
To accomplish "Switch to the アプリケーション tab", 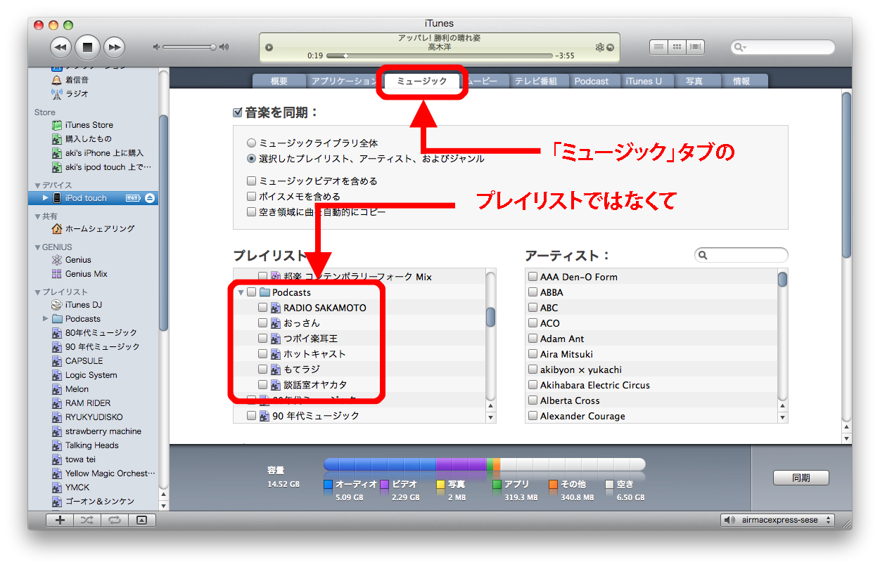I will [x=343, y=81].
